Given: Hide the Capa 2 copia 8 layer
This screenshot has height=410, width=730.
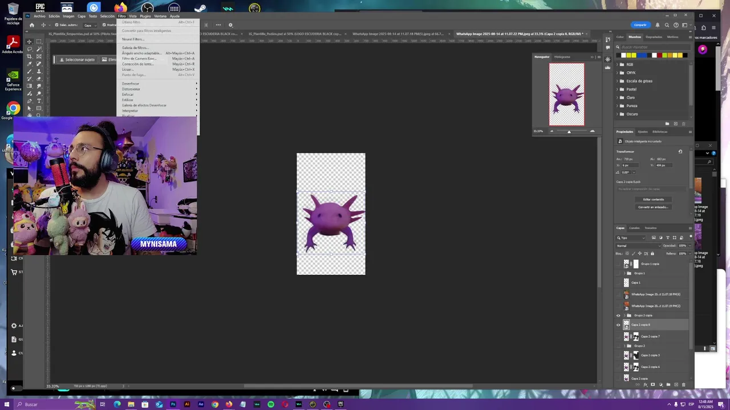Looking at the screenshot, I should pos(618,325).
